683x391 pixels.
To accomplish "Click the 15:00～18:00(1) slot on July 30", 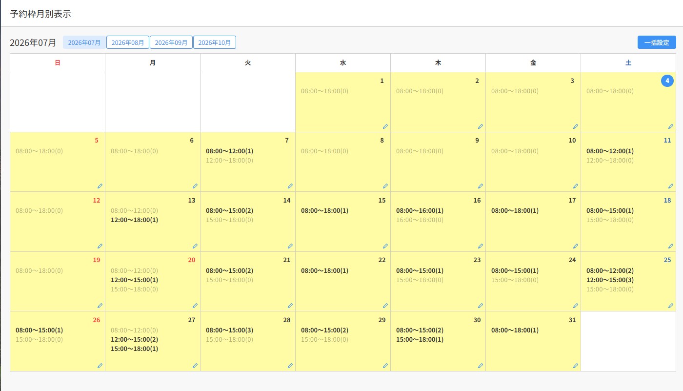I will click(420, 339).
